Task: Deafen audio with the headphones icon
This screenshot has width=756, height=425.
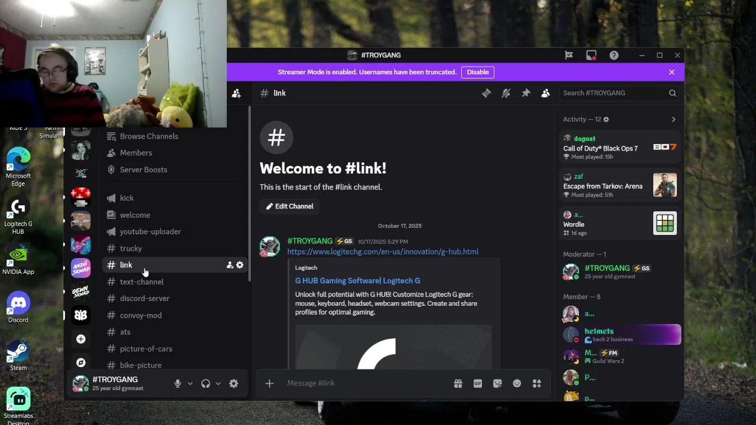Action: pyautogui.click(x=206, y=384)
